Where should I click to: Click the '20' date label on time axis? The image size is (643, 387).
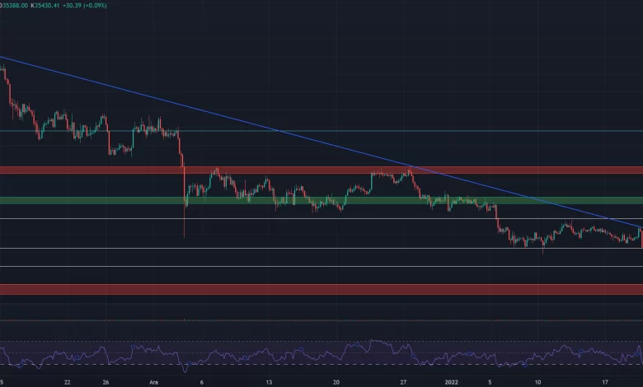[336, 383]
